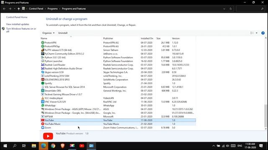The image size is (268, 150).
Task: Open the 11:38 AM clock and date
Action: [250, 146]
